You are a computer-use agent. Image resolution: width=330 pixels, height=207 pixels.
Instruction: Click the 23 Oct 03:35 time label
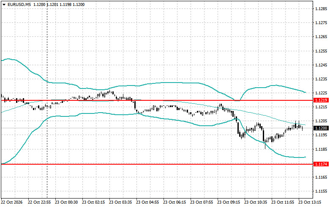point(120,202)
